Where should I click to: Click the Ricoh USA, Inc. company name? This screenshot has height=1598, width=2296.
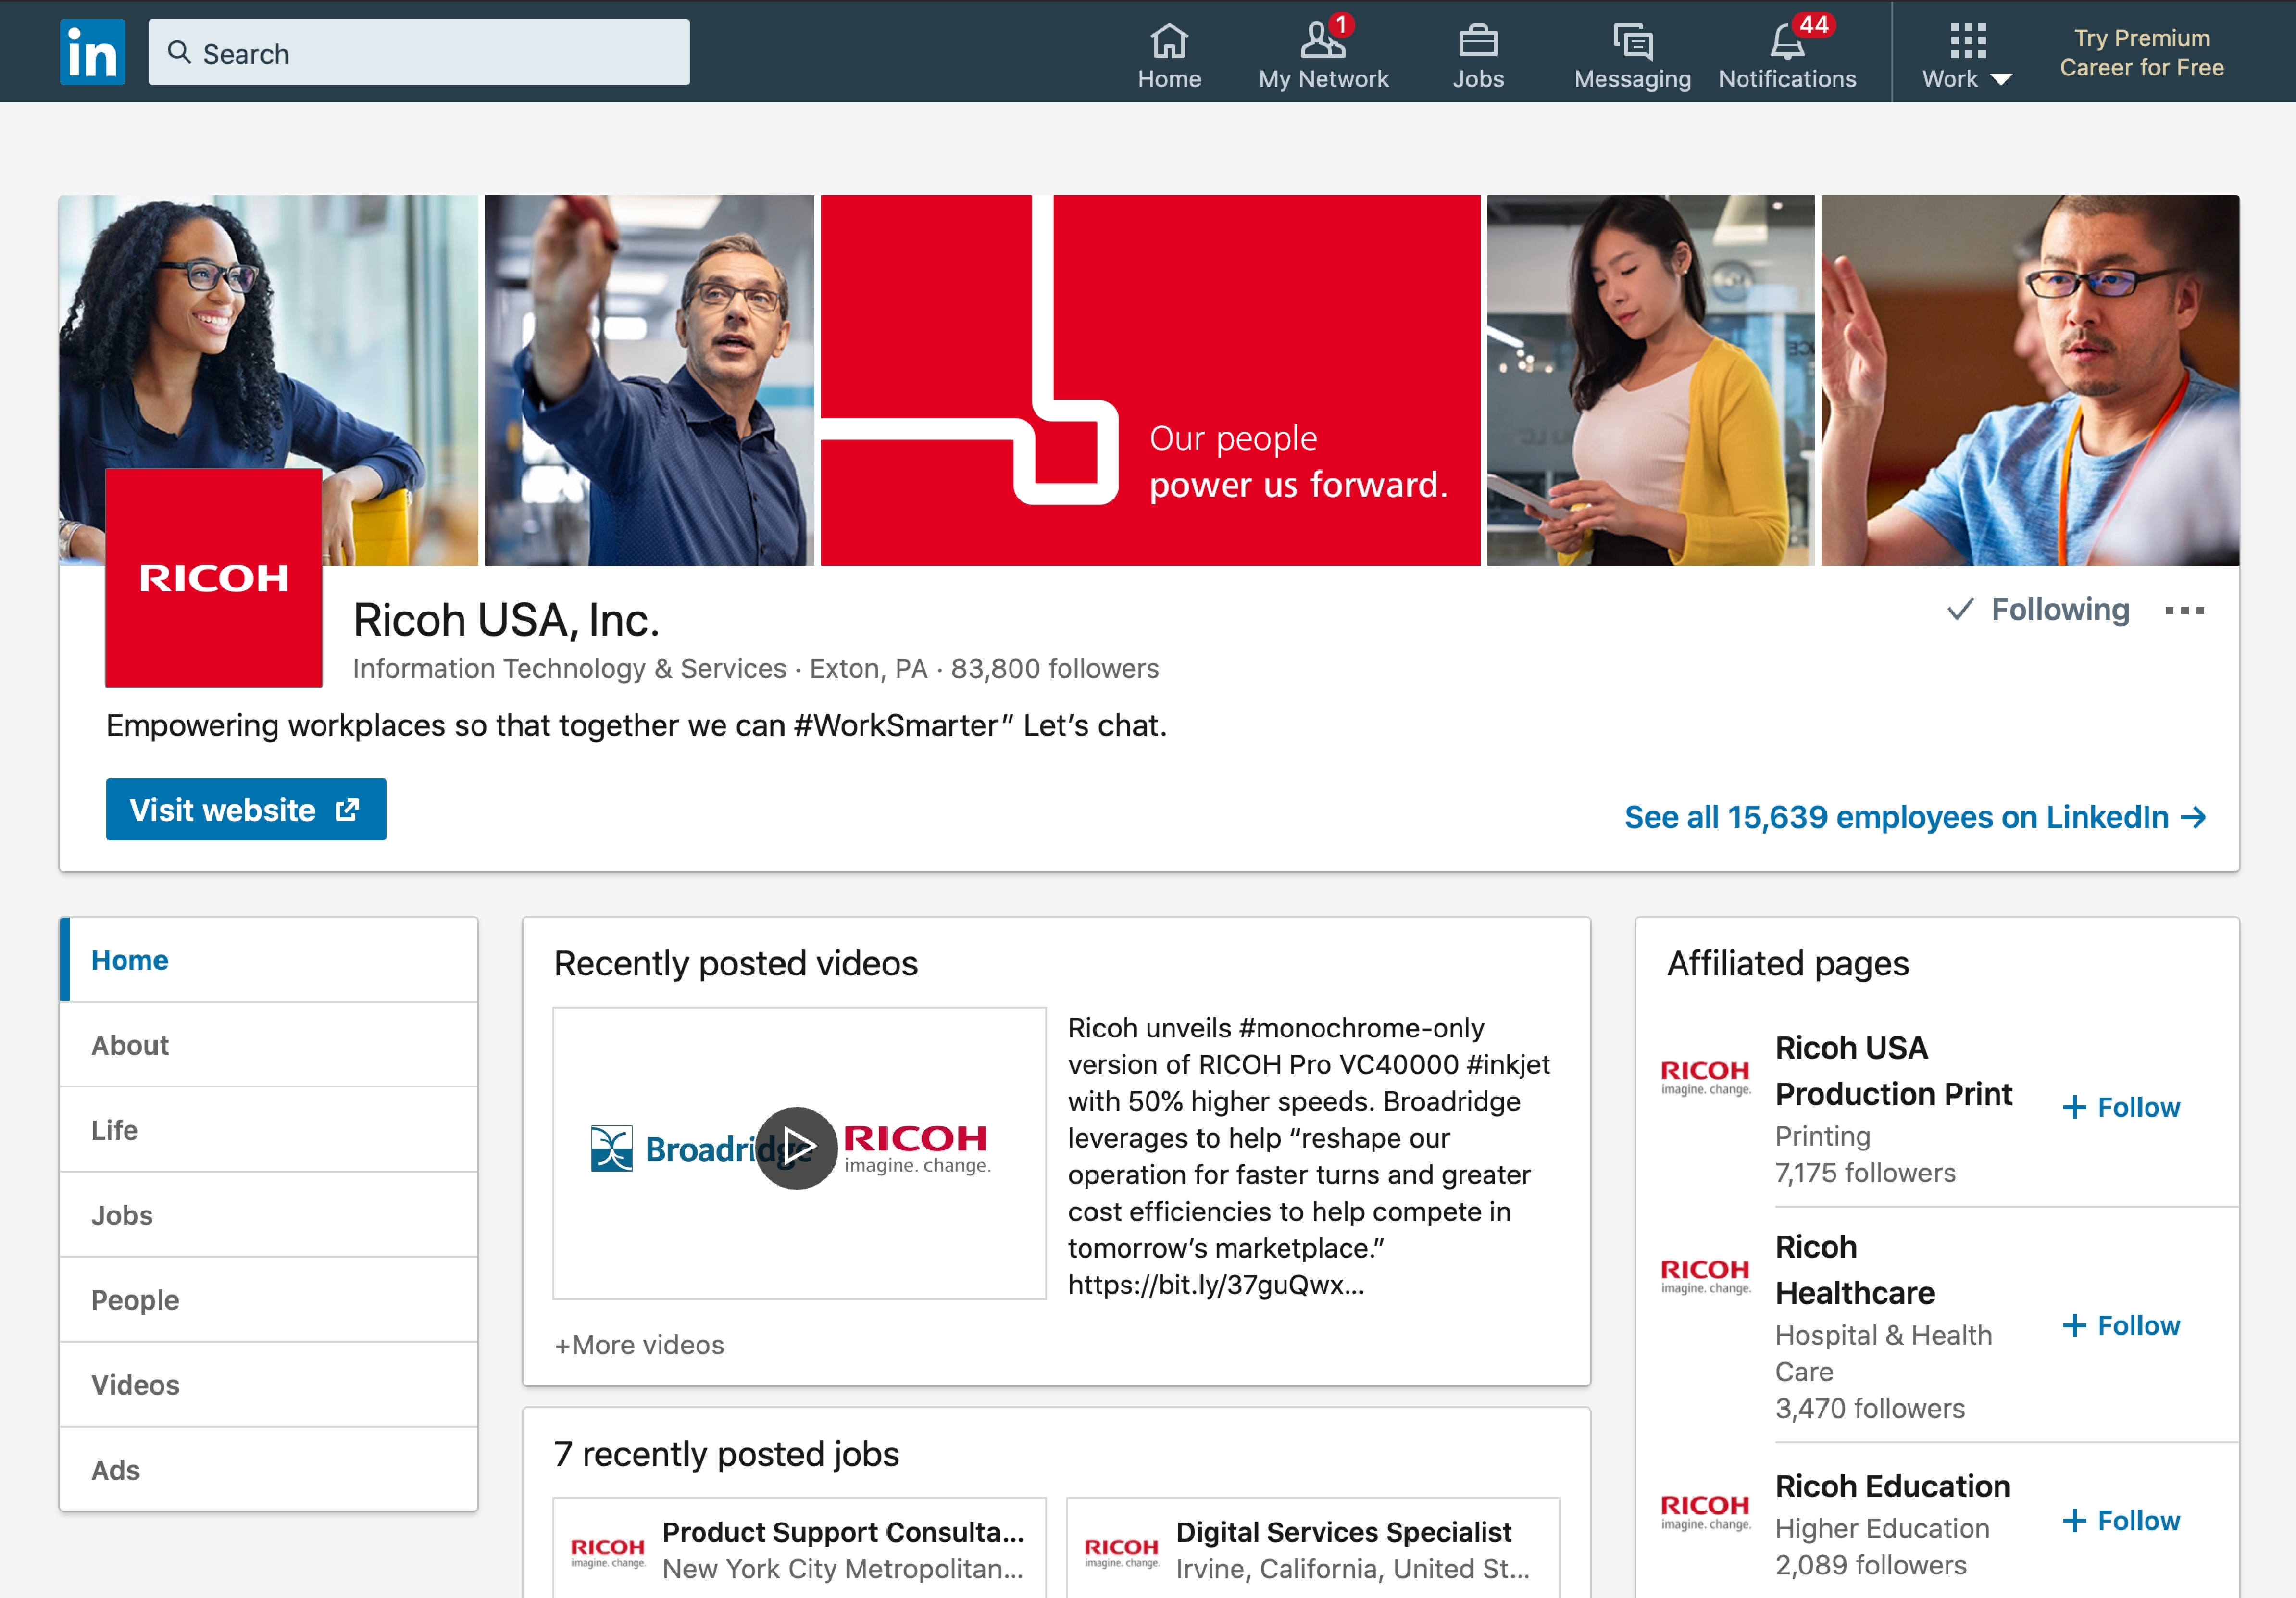tap(506, 619)
